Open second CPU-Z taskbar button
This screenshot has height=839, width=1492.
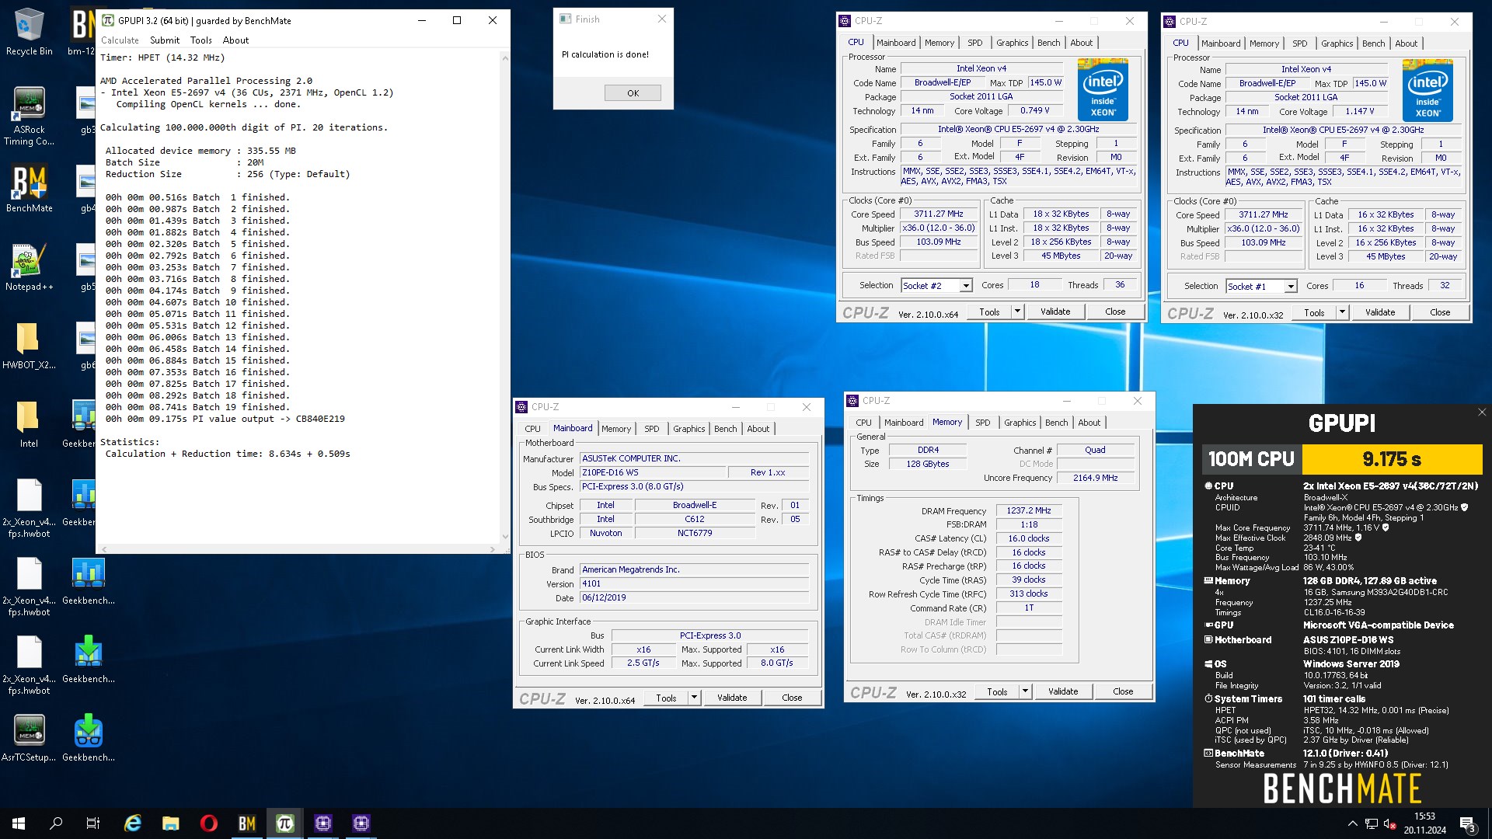coord(361,823)
